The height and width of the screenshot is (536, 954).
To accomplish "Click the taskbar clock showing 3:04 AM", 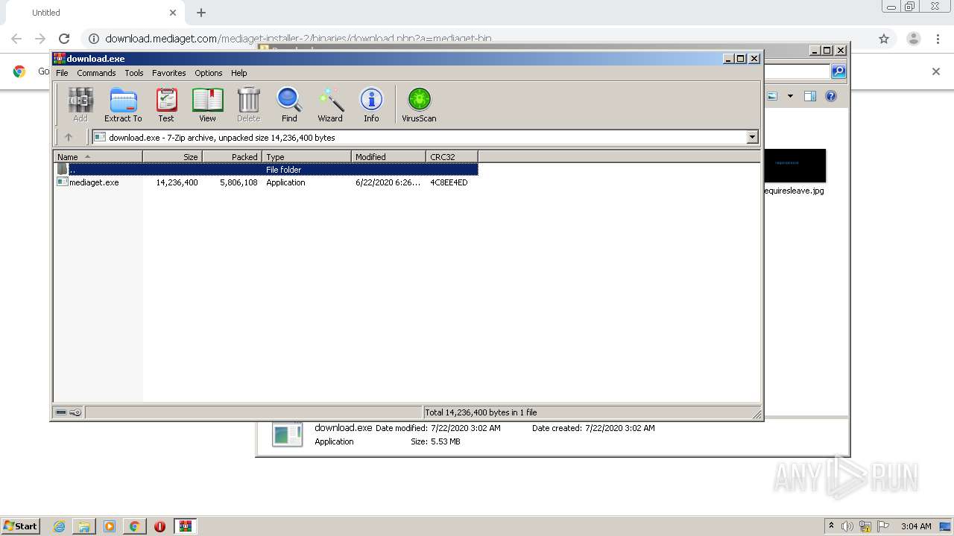I will 916,526.
